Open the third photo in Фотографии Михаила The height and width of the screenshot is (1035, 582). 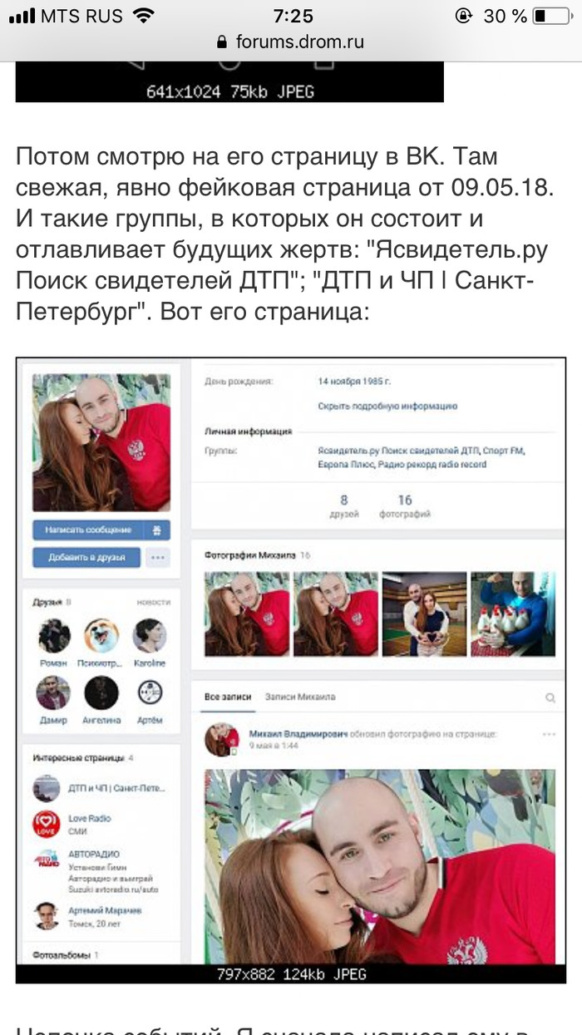[x=424, y=614]
